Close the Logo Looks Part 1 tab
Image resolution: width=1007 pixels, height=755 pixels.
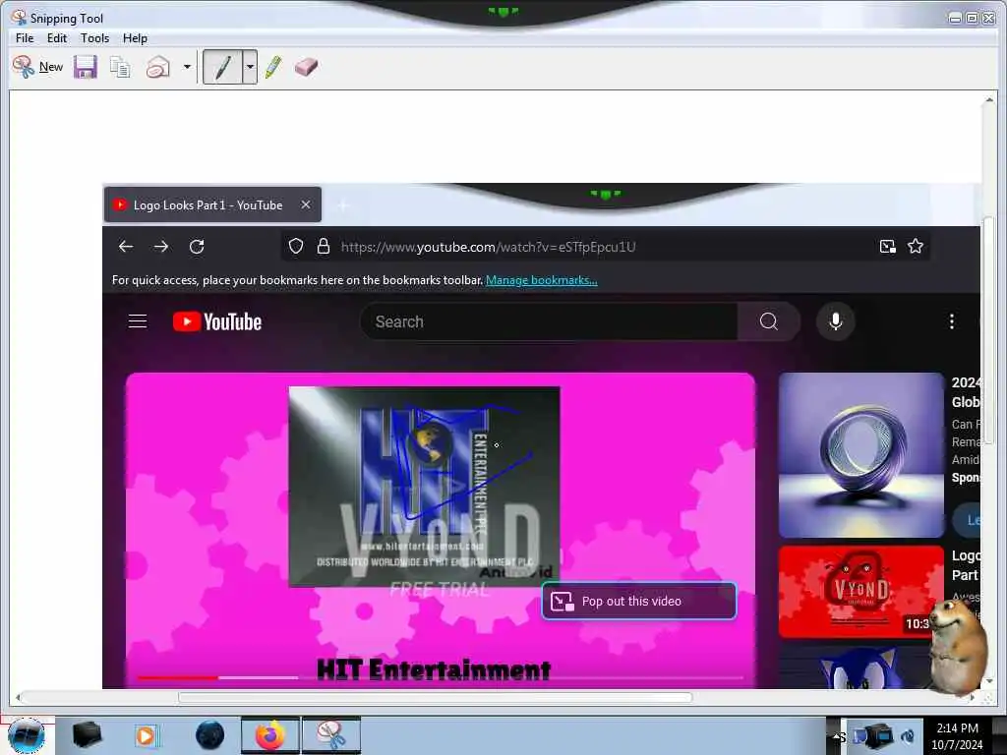(x=306, y=204)
